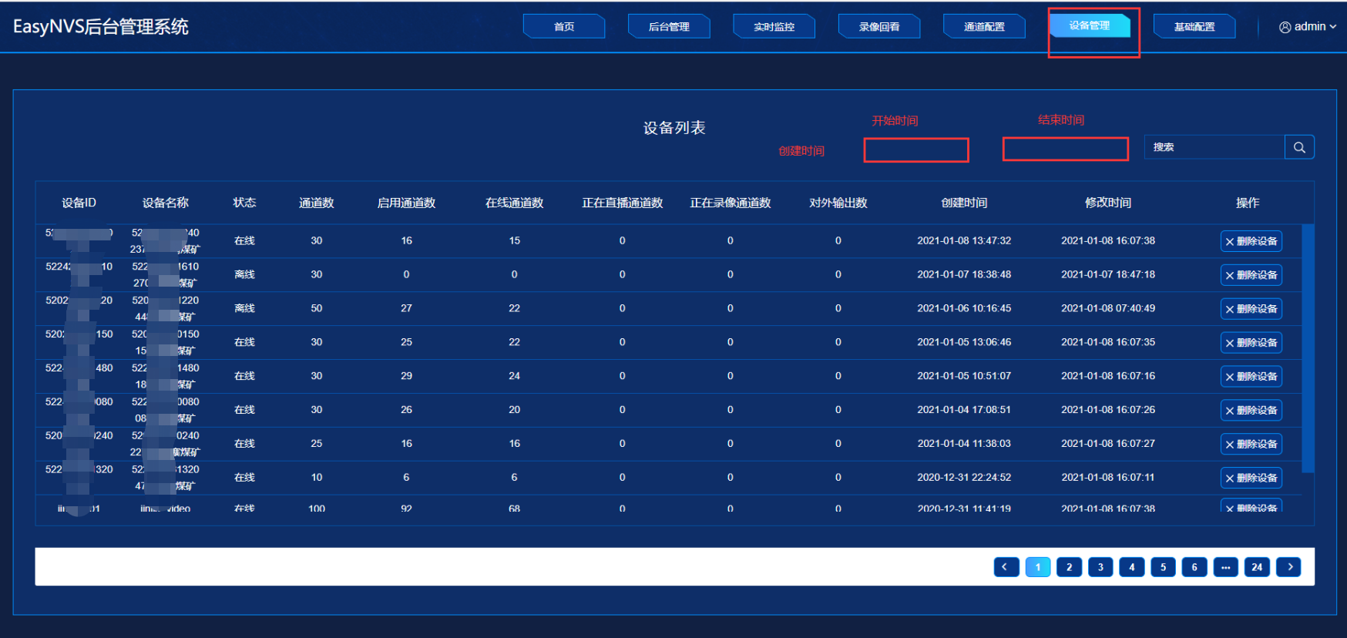Go to the 首页 tab
This screenshot has height=638, width=1347.
coord(564,27)
